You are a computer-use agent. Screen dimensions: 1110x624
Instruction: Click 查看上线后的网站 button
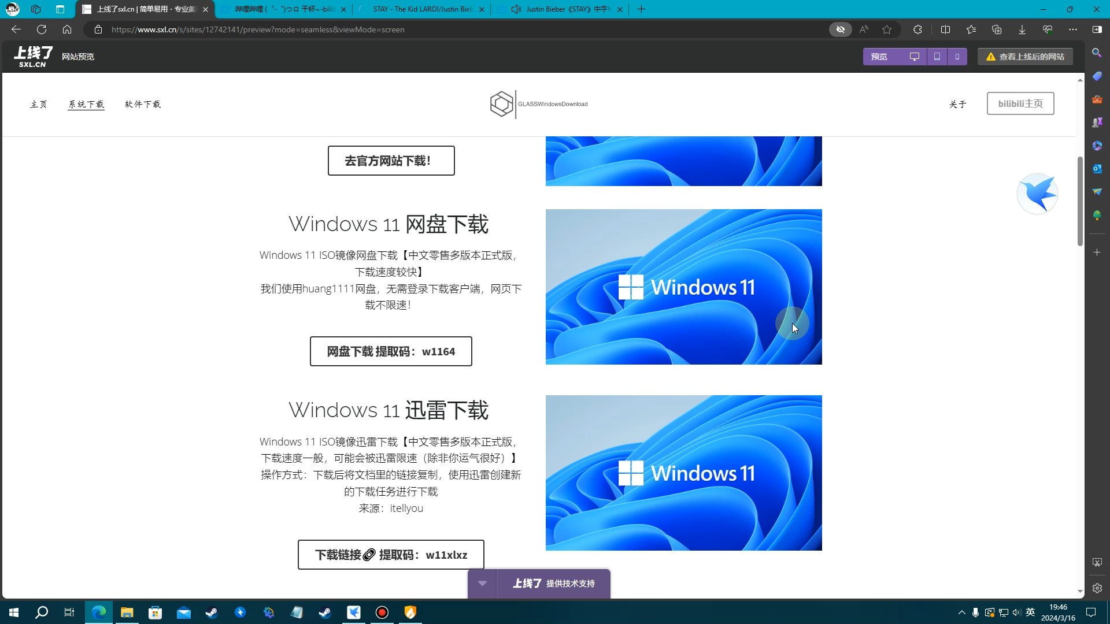point(1025,57)
